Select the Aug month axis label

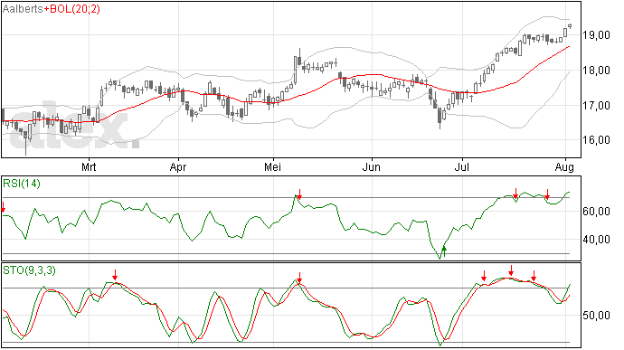click(x=564, y=167)
